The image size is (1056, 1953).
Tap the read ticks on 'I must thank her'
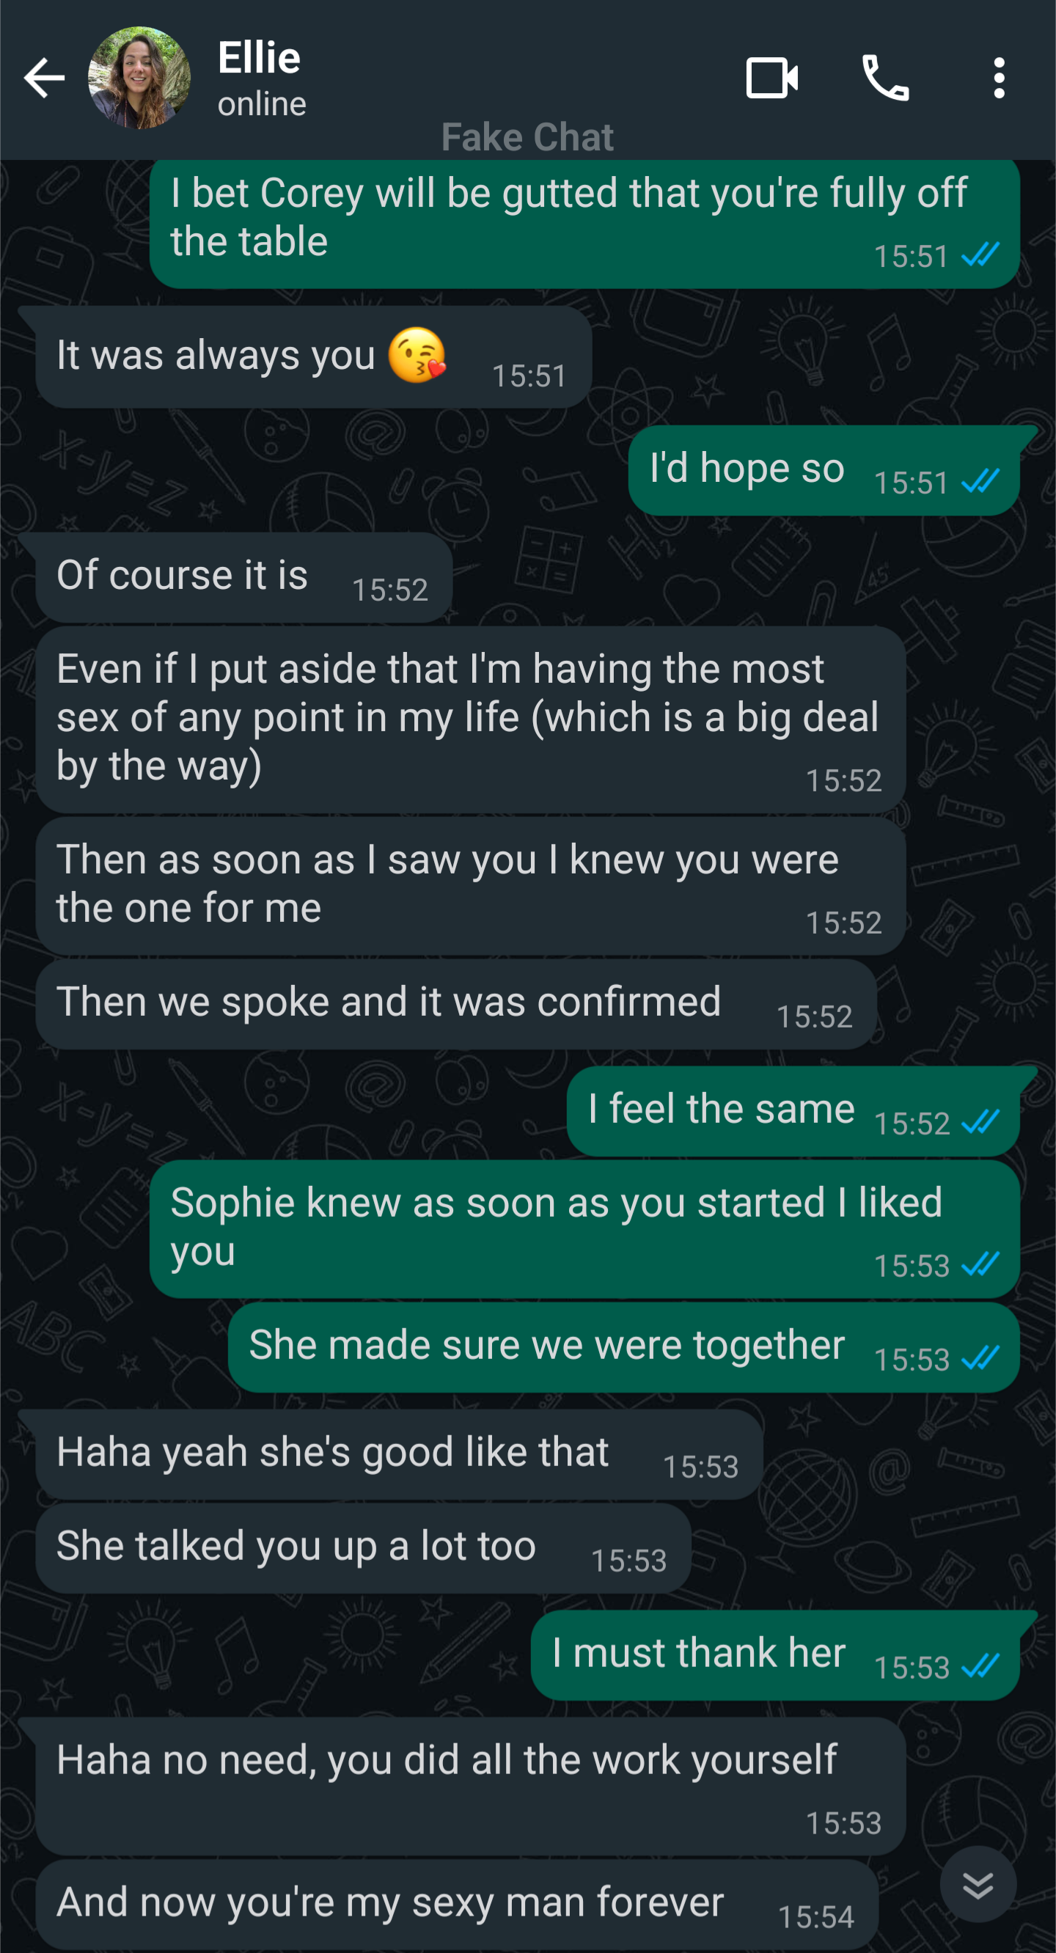980,1666
